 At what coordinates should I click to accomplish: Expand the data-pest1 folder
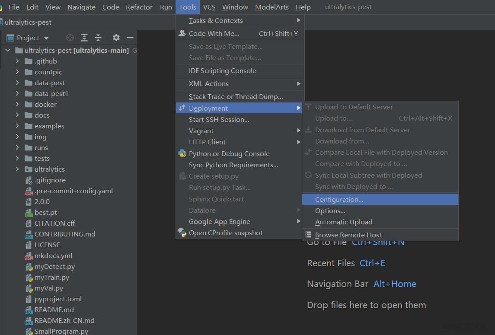coord(17,93)
